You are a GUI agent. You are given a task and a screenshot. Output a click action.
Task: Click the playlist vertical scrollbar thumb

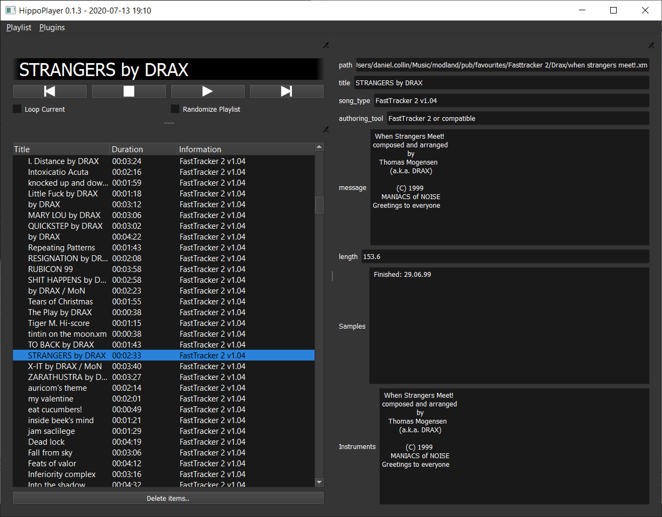(x=319, y=205)
